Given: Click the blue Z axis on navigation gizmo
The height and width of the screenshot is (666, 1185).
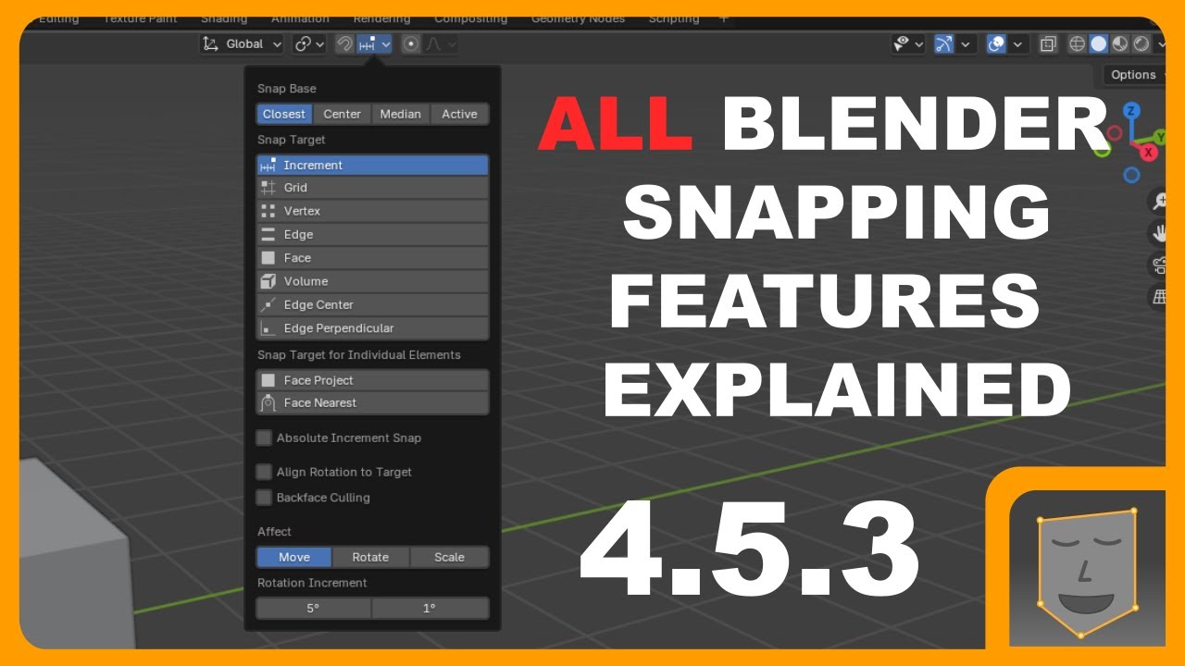Looking at the screenshot, I should (1131, 111).
